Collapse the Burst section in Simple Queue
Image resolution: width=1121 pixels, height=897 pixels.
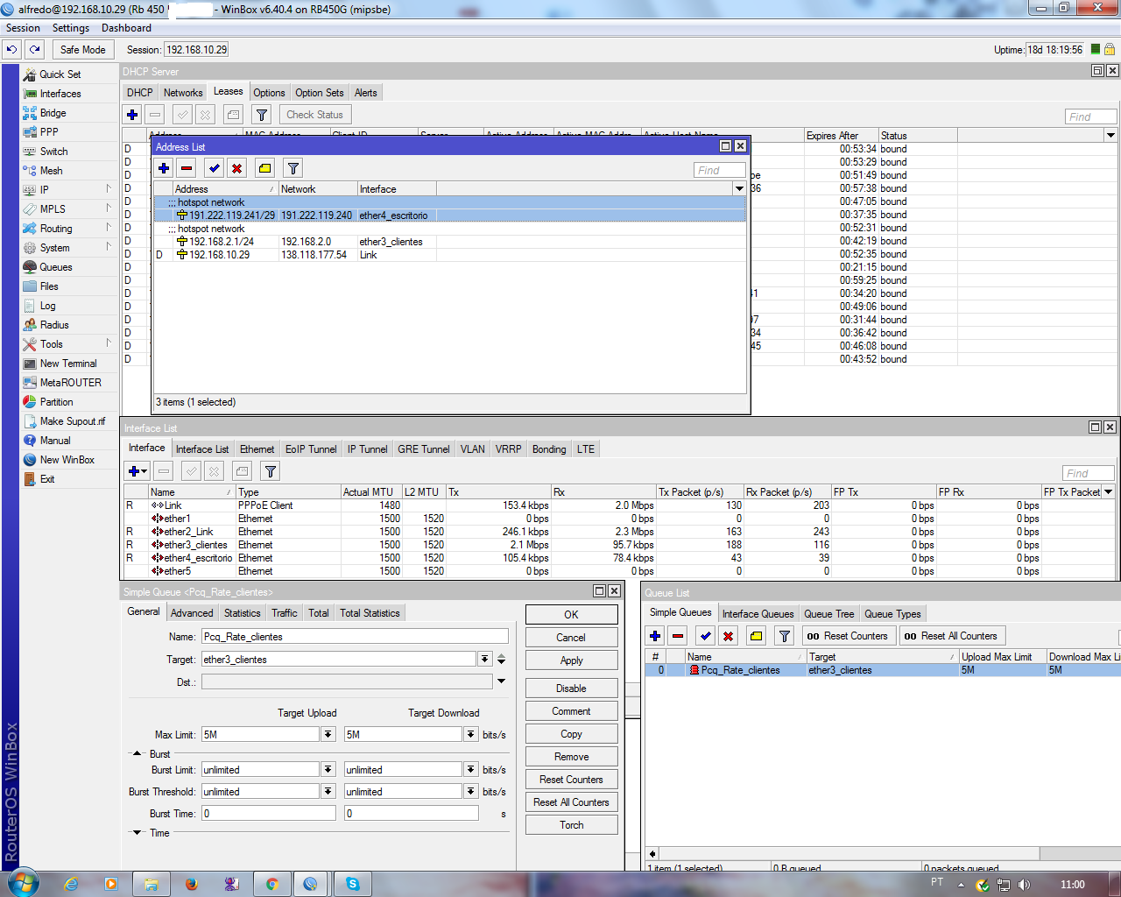pos(137,753)
